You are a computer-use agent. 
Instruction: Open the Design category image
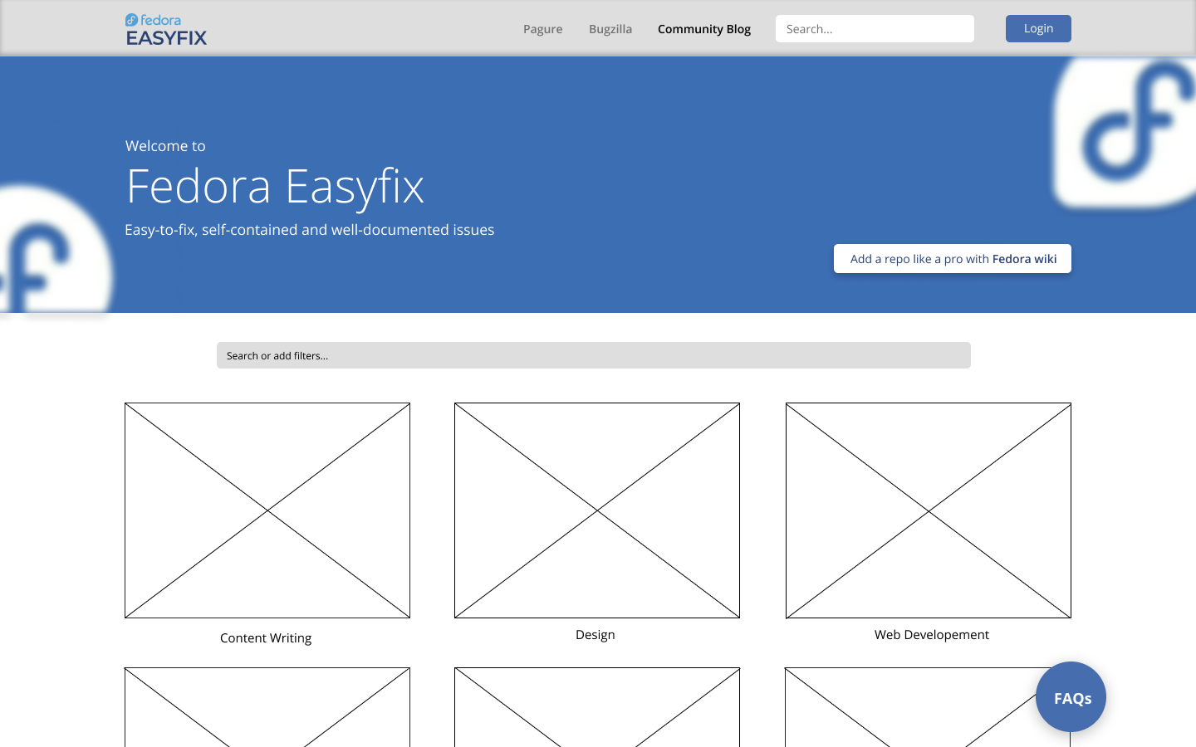pyautogui.click(x=597, y=510)
